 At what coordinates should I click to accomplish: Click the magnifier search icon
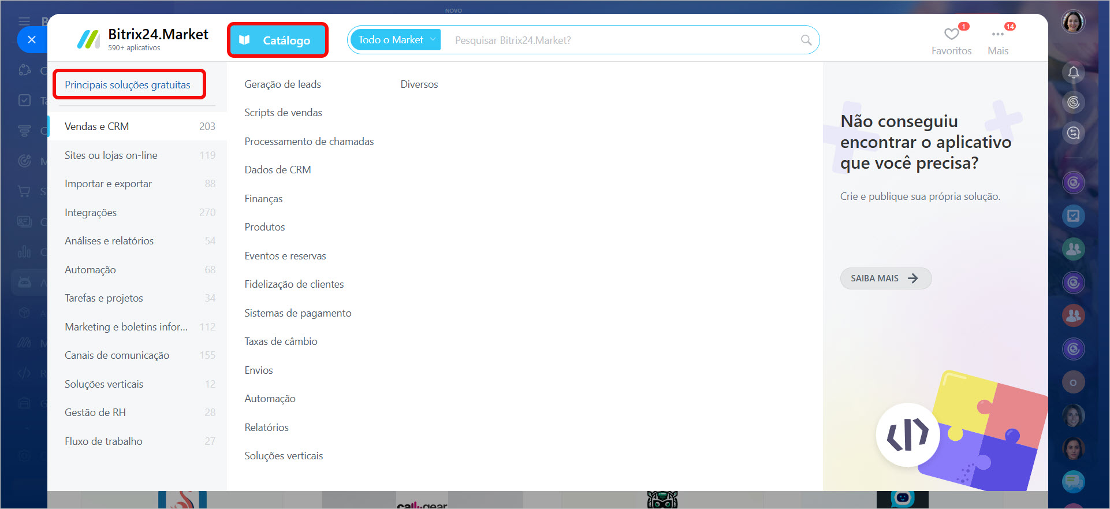[x=806, y=40]
